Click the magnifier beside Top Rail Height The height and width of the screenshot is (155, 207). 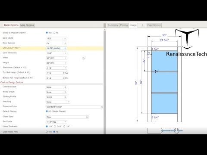click(66, 73)
